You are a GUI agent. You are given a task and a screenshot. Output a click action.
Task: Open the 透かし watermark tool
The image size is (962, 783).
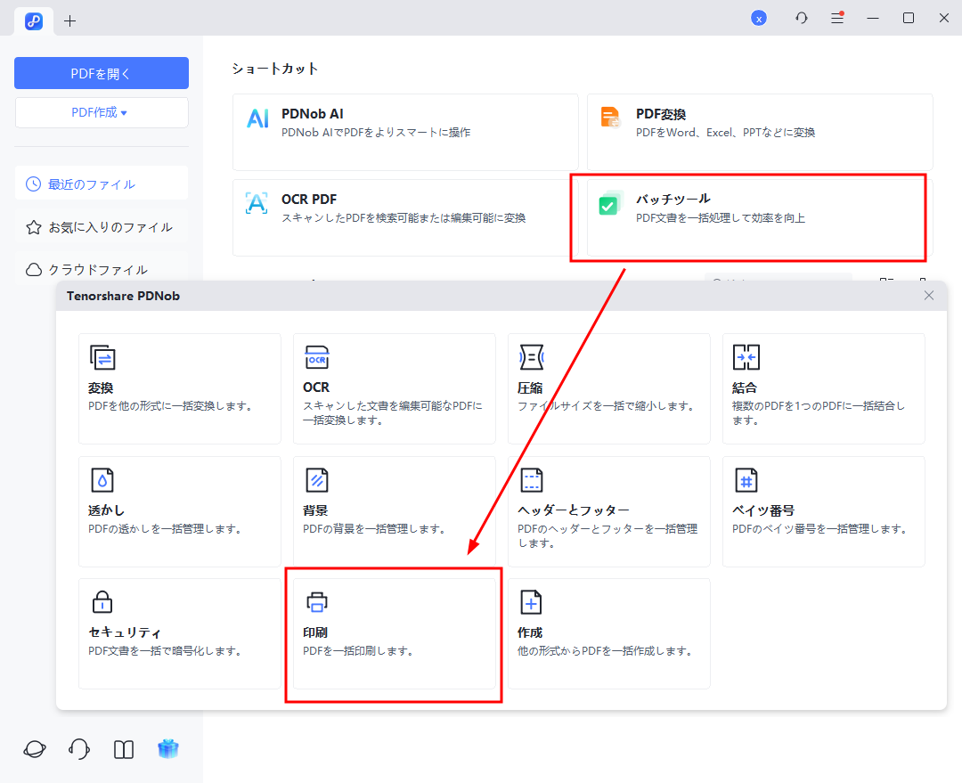pyautogui.click(x=180, y=511)
